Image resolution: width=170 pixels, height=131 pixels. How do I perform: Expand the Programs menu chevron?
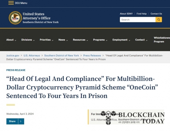[x=107, y=40]
